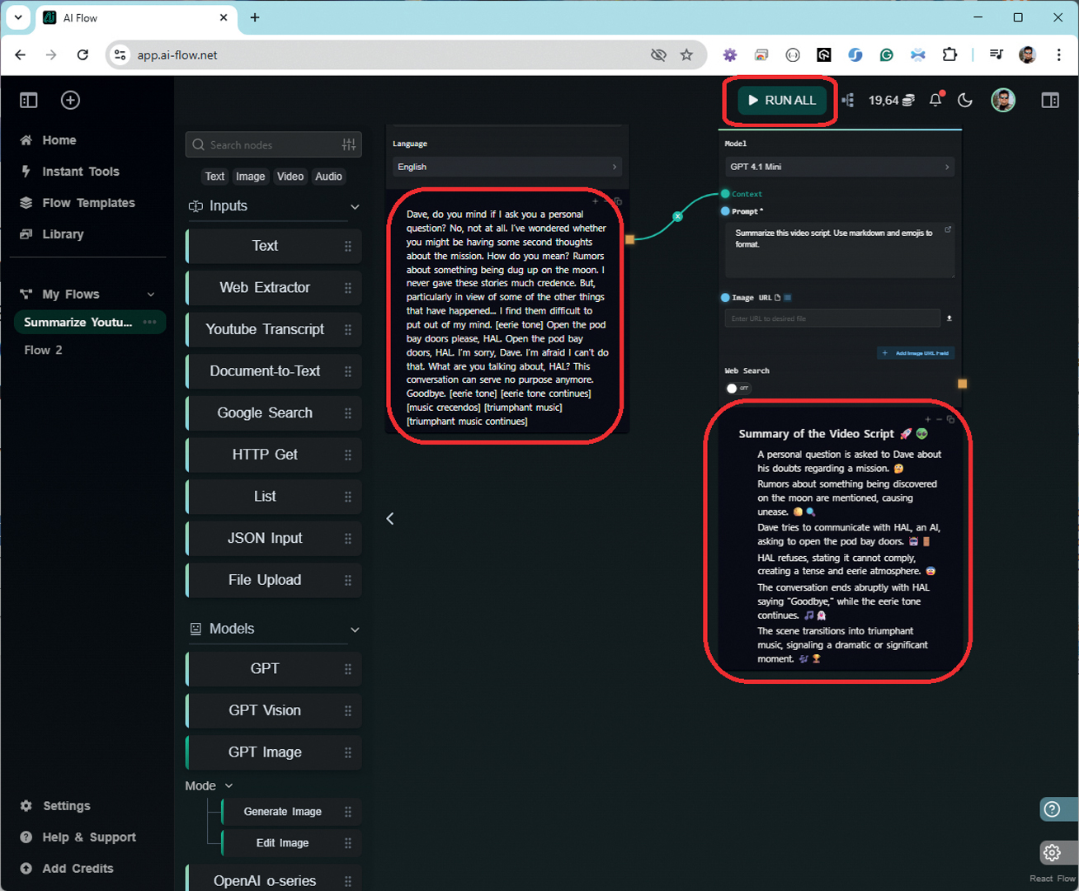Open the GPT 4.1 Mini model dropdown

pyautogui.click(x=839, y=167)
